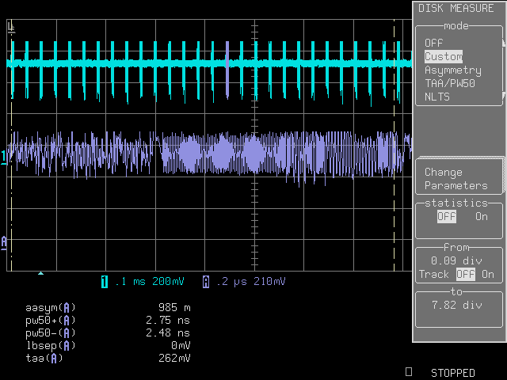Click the 0mV value
Screen dimensions: 507x380
pos(181,345)
